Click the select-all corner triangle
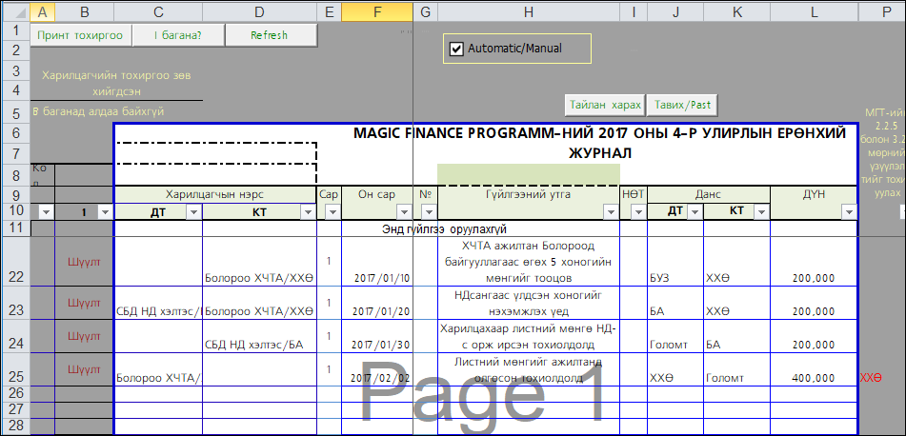Screen dimensions: 906x436 click(x=14, y=11)
